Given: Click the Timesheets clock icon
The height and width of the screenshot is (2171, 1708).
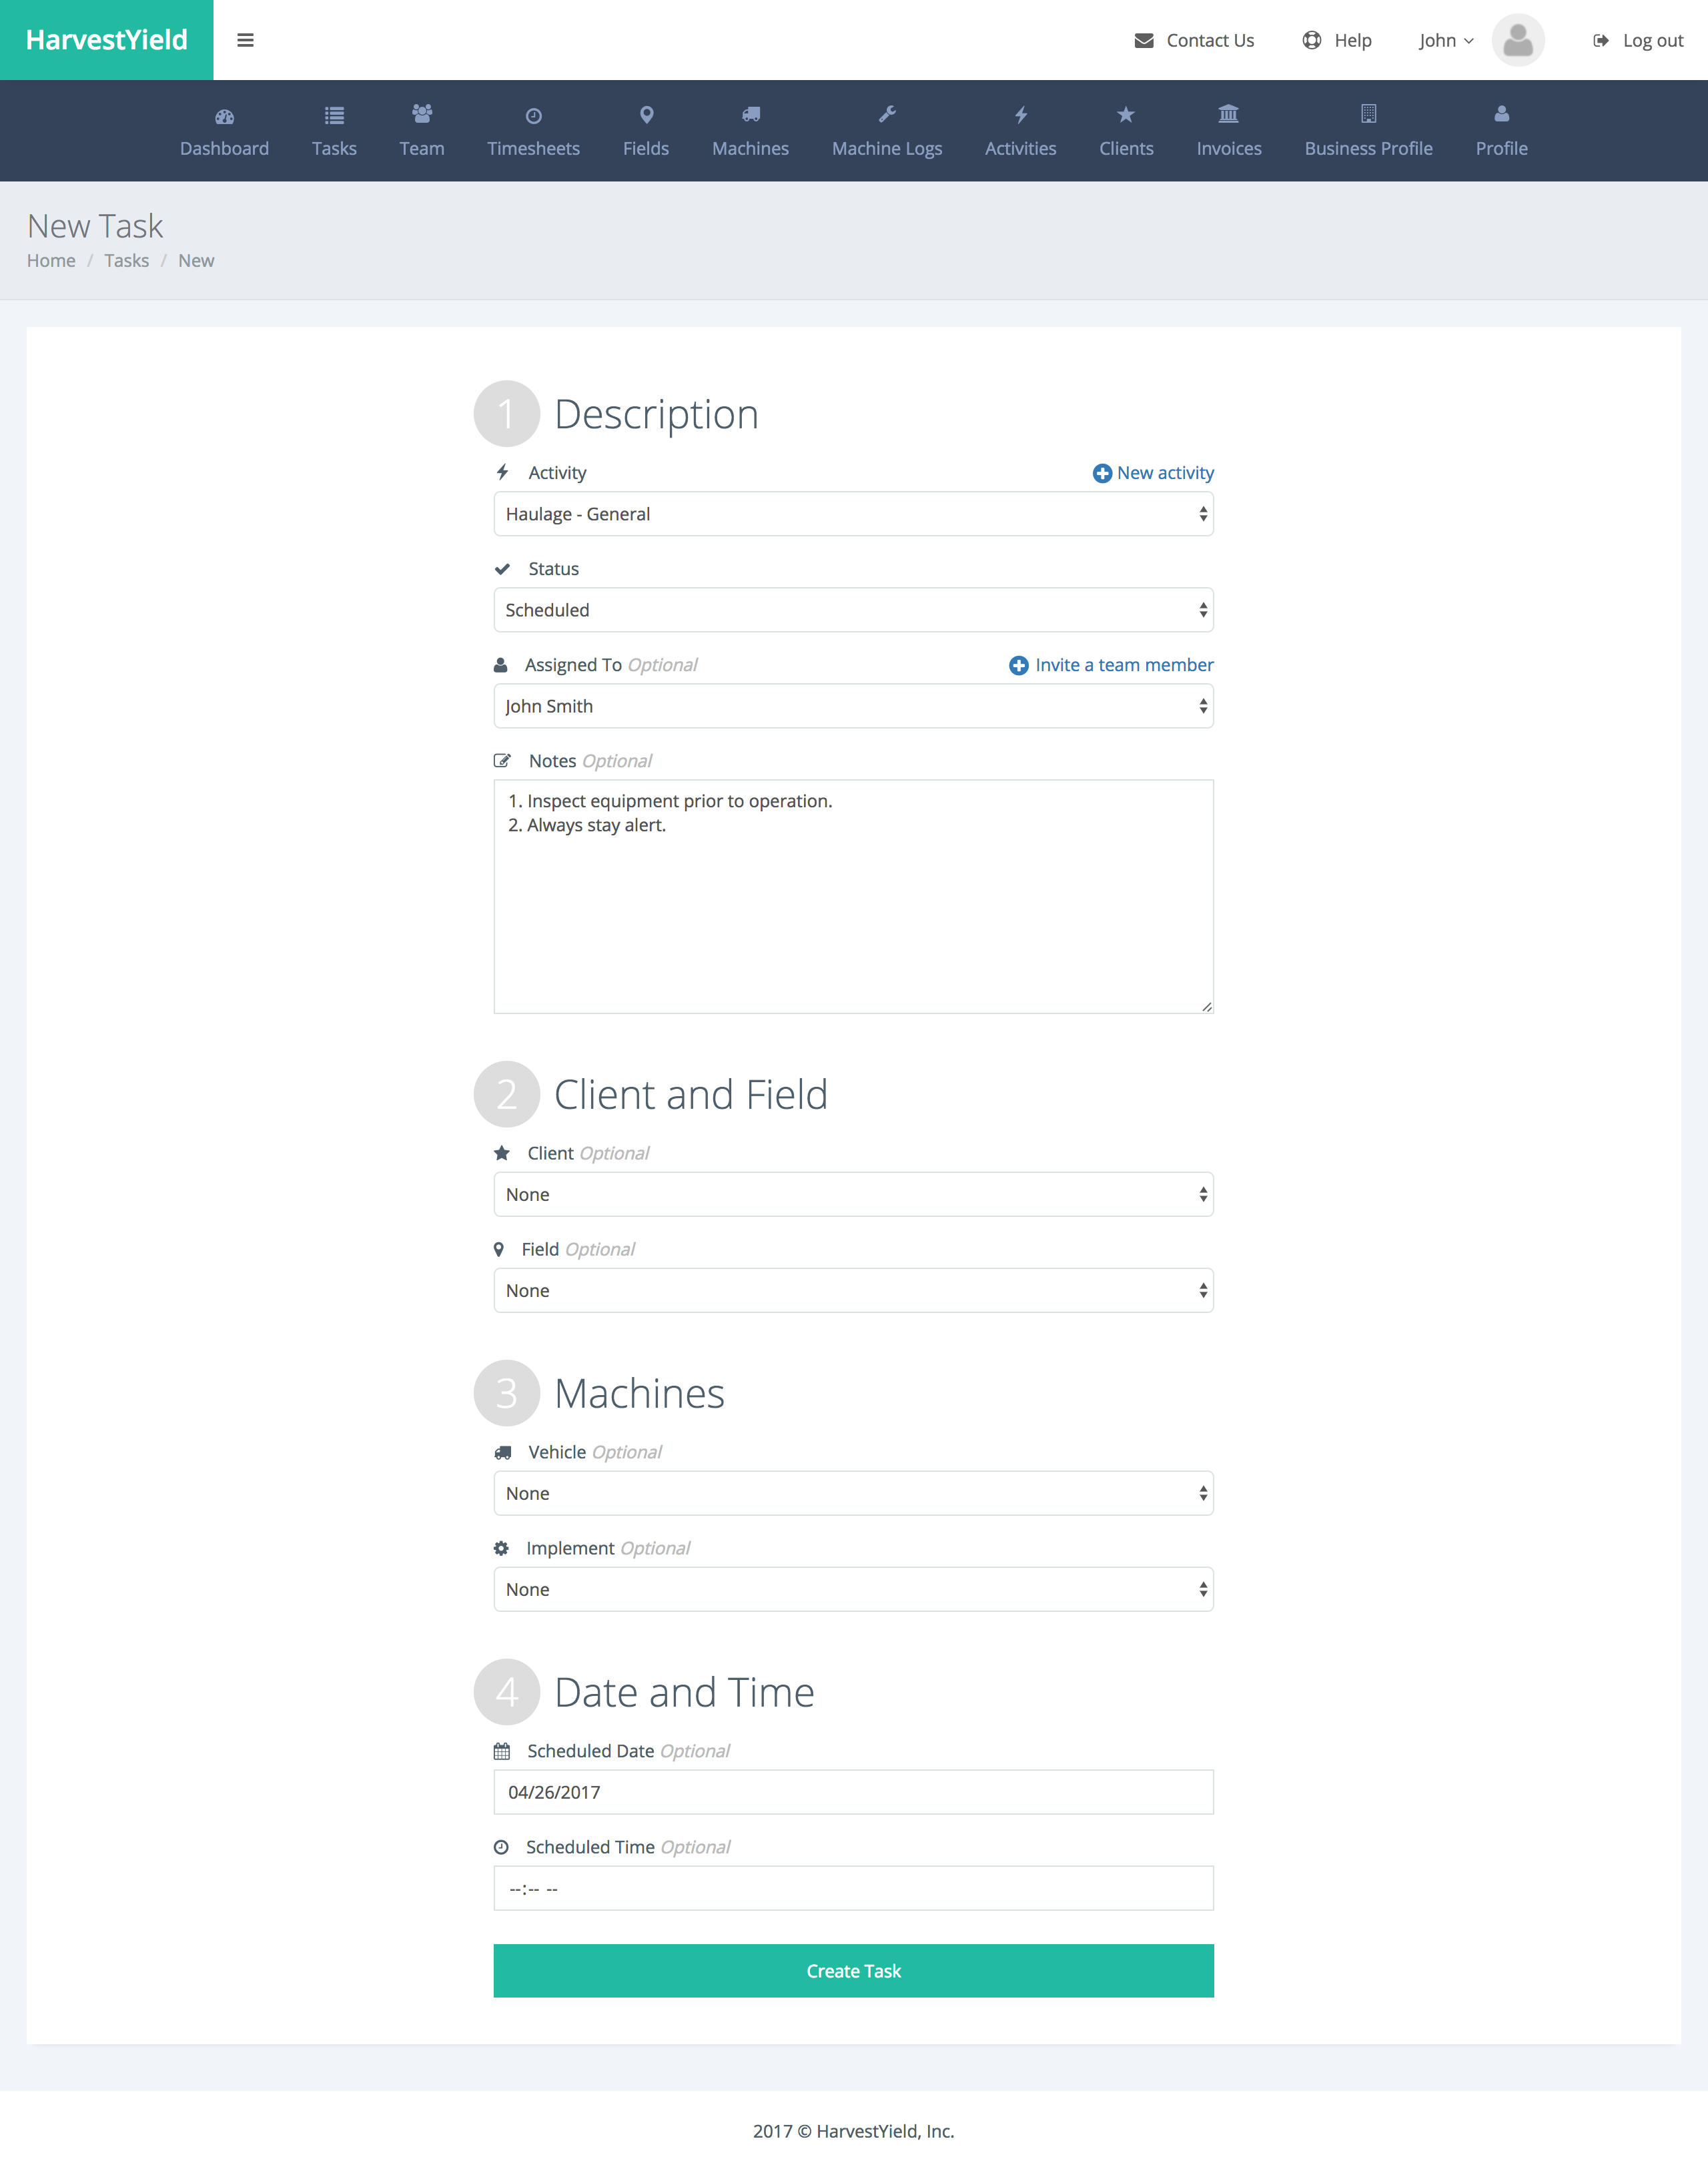Looking at the screenshot, I should [533, 116].
